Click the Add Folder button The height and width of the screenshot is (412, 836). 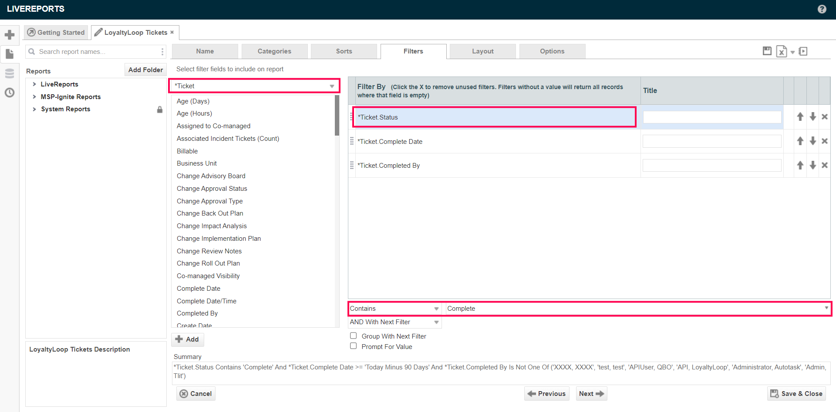point(145,70)
